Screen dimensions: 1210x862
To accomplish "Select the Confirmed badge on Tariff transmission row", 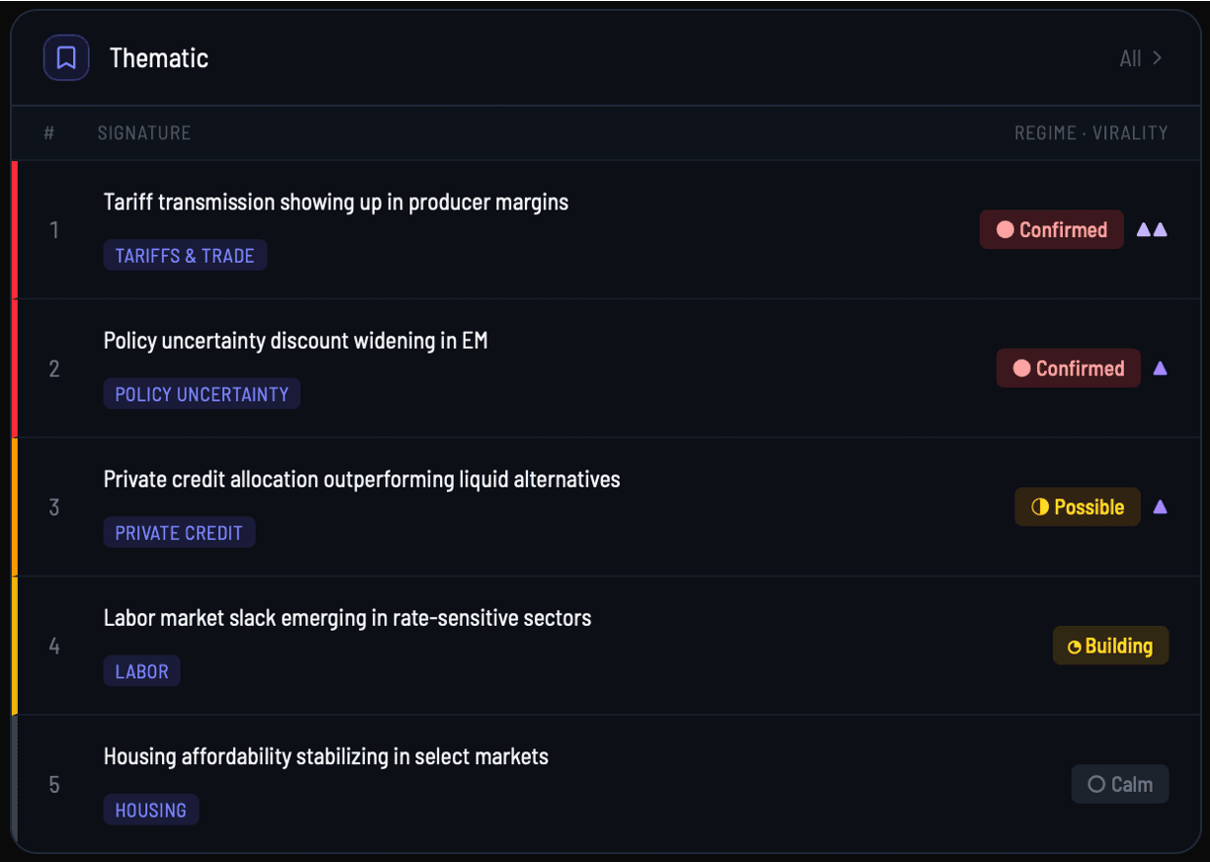I will (x=1052, y=229).
